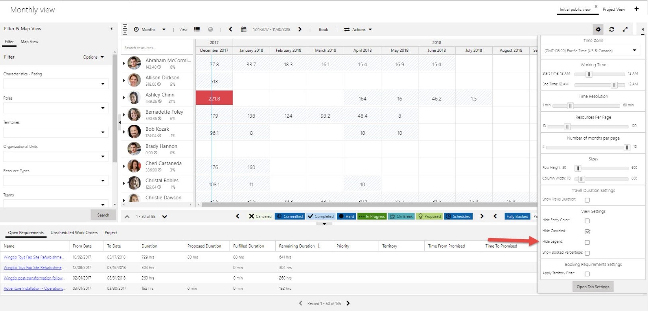Screen dimensions: 648x311
Task: Open the calendar date picker icon
Action: coord(244,30)
